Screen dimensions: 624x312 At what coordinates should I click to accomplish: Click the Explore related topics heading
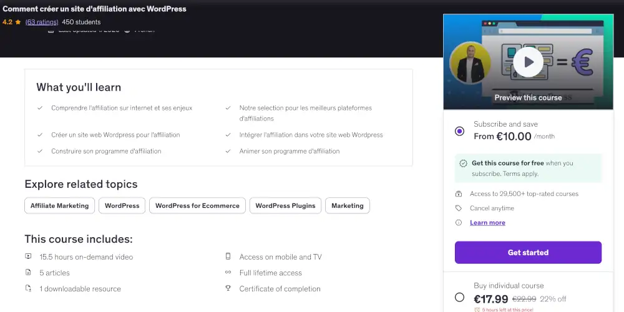(81, 184)
